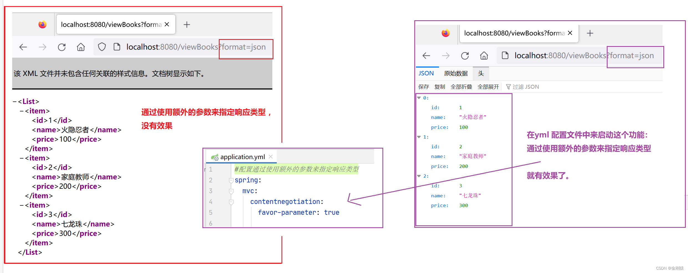Go forward in the right browser
The height and width of the screenshot is (273, 688).
click(446, 56)
